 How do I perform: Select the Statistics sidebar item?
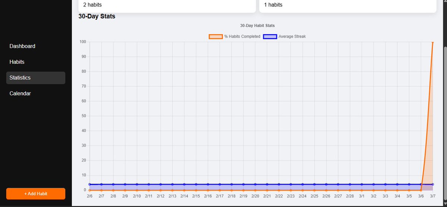point(36,78)
